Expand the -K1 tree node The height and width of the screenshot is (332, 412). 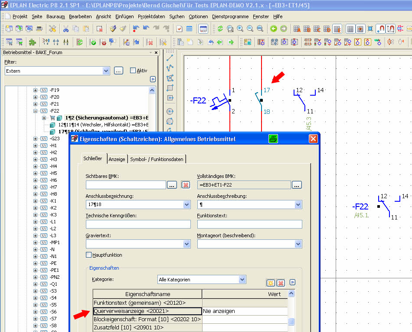click(35, 201)
